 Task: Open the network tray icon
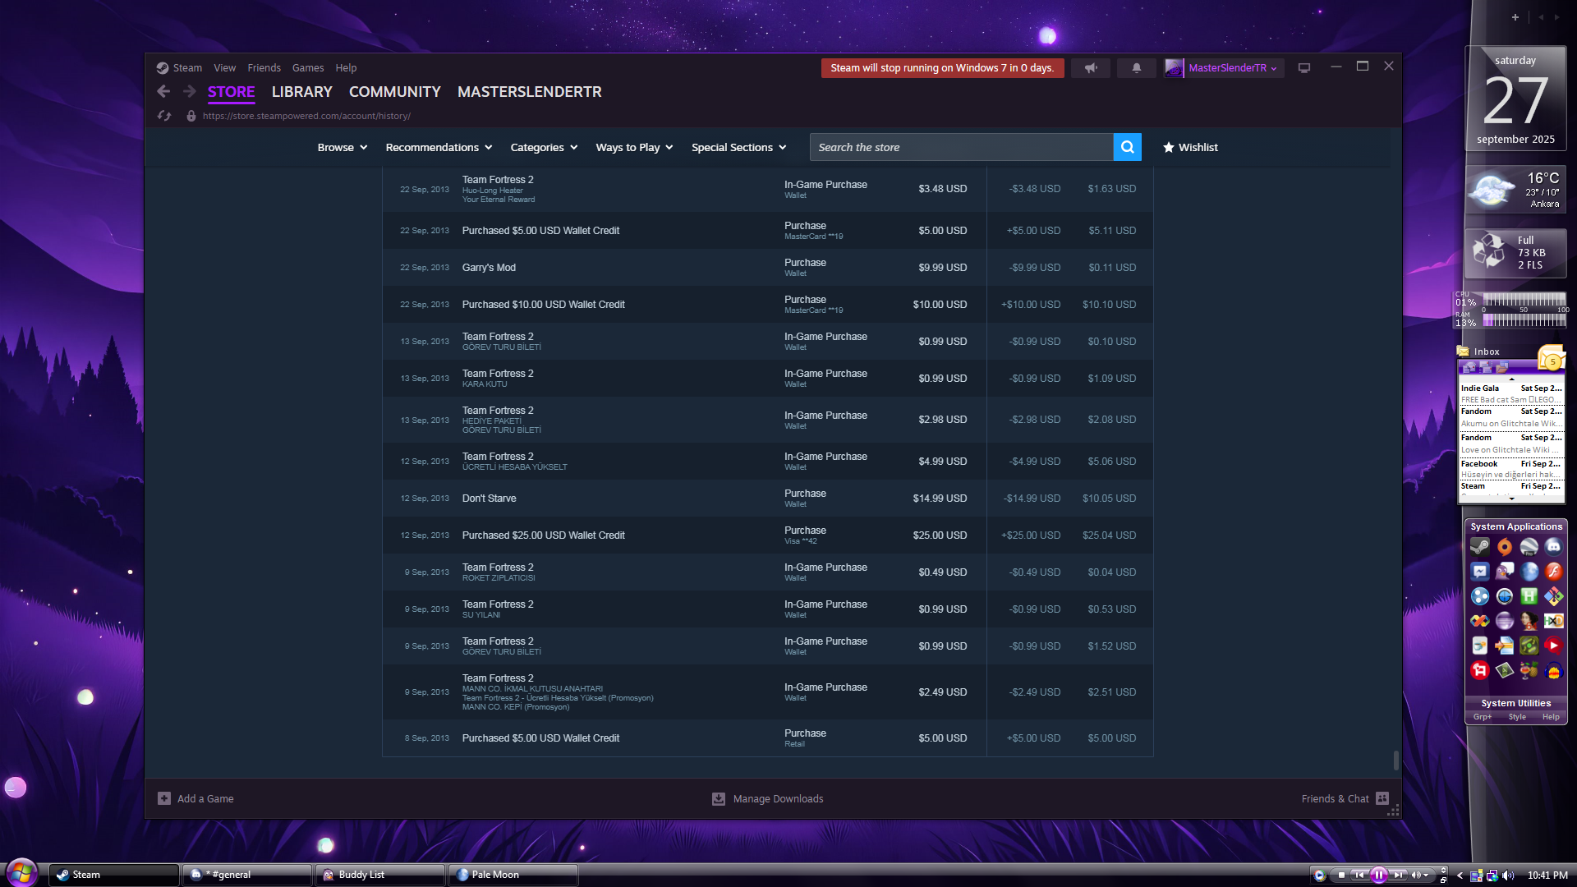(1492, 876)
